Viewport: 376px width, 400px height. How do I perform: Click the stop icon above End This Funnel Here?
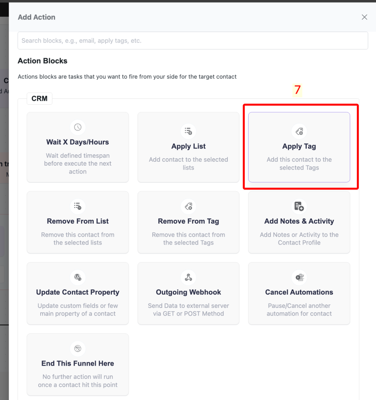[x=77, y=348]
